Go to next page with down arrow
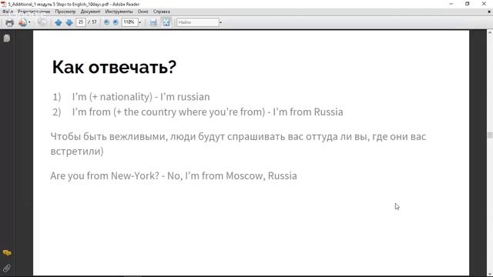This screenshot has height=277, width=493. coord(69,22)
